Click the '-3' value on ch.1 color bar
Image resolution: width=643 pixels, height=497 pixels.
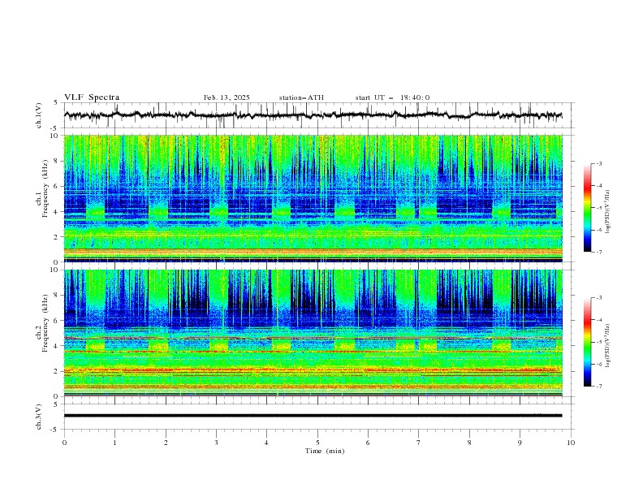coord(598,163)
